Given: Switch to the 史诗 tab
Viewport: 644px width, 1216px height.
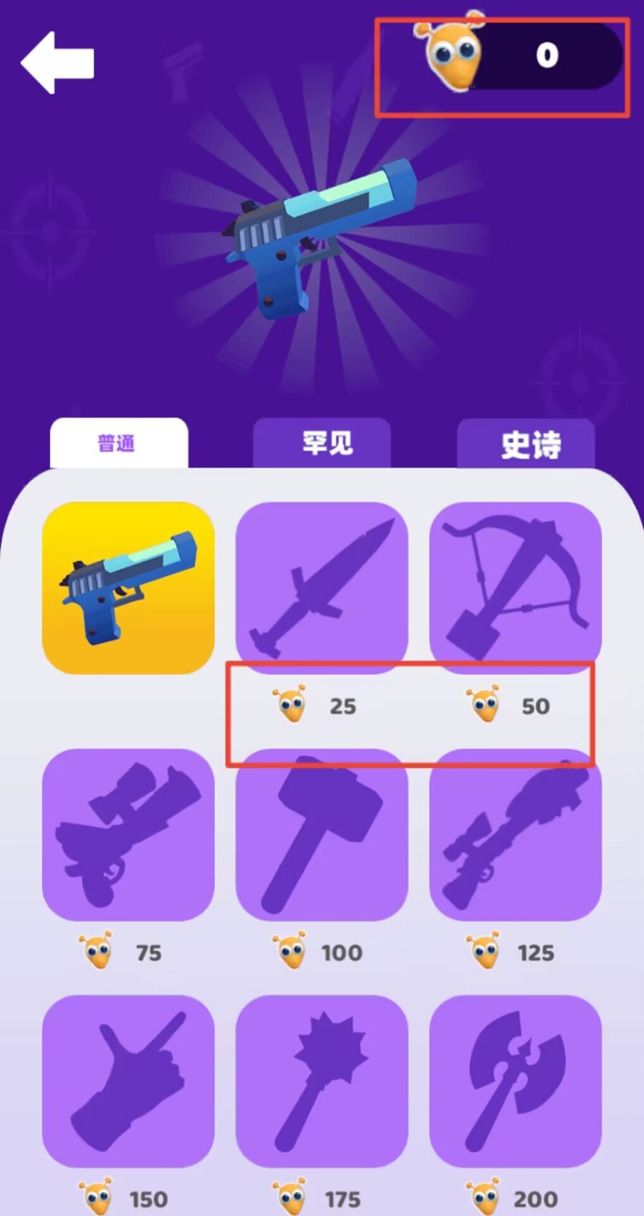Looking at the screenshot, I should (x=526, y=443).
